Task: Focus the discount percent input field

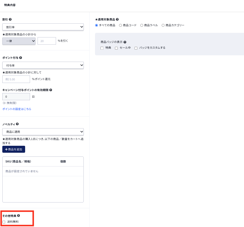Action: (47, 41)
